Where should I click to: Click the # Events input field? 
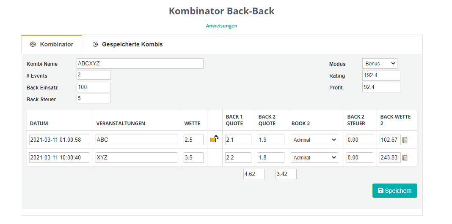94,75
